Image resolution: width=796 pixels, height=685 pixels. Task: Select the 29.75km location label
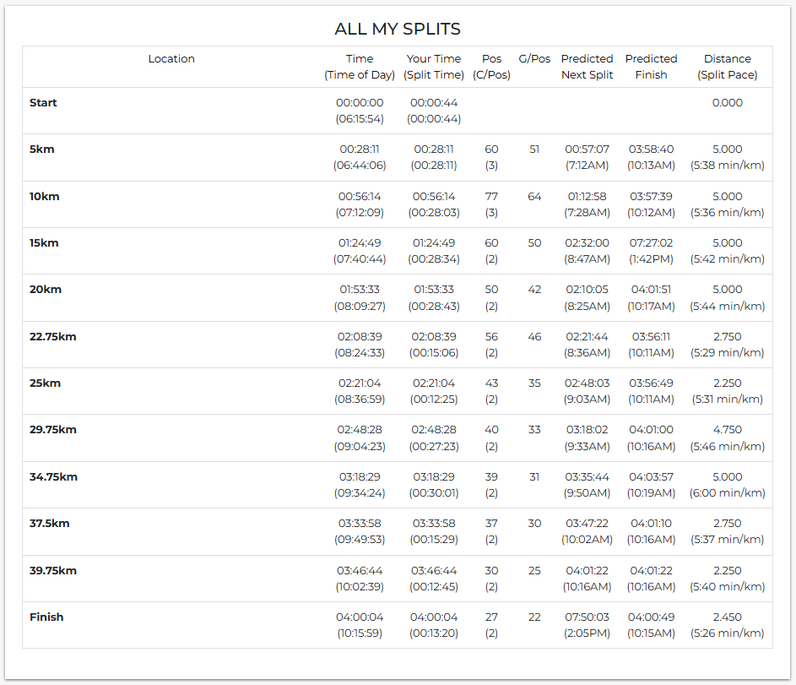pyautogui.click(x=53, y=430)
